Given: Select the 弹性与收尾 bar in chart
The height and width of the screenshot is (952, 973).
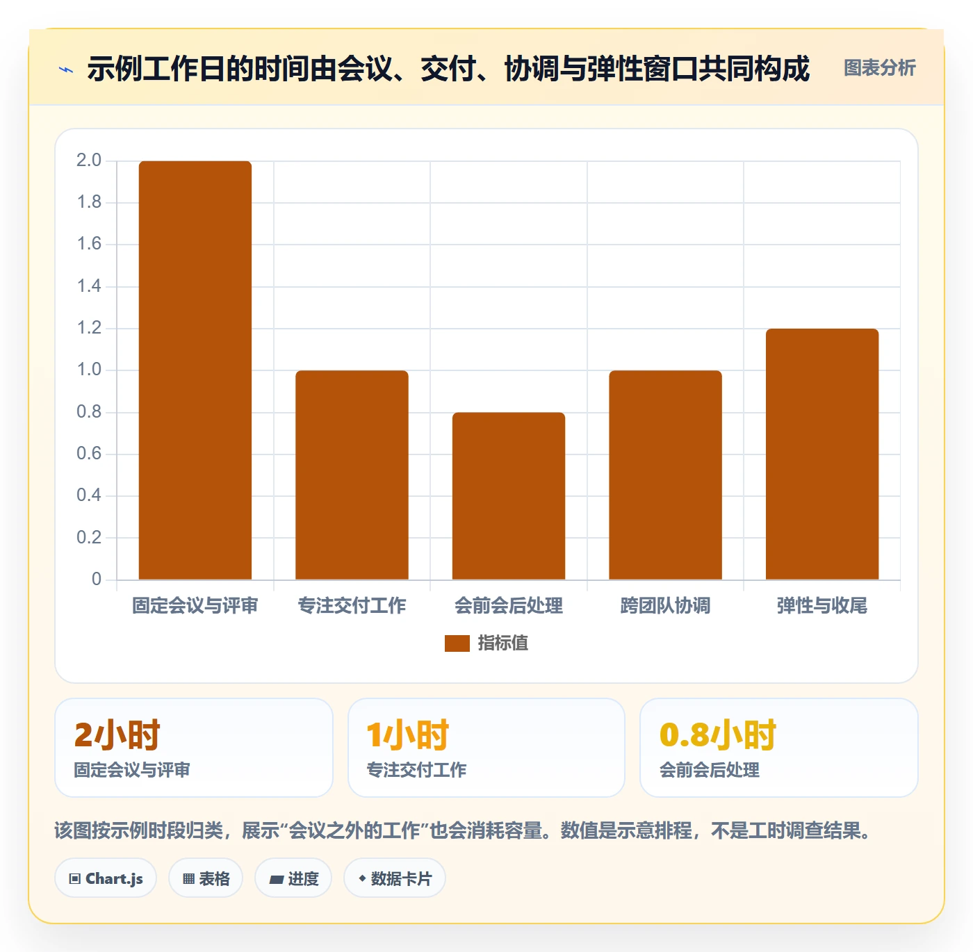Looking at the screenshot, I should 822,454.
